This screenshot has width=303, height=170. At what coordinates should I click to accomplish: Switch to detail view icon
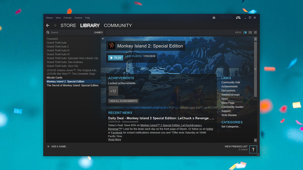245,32
